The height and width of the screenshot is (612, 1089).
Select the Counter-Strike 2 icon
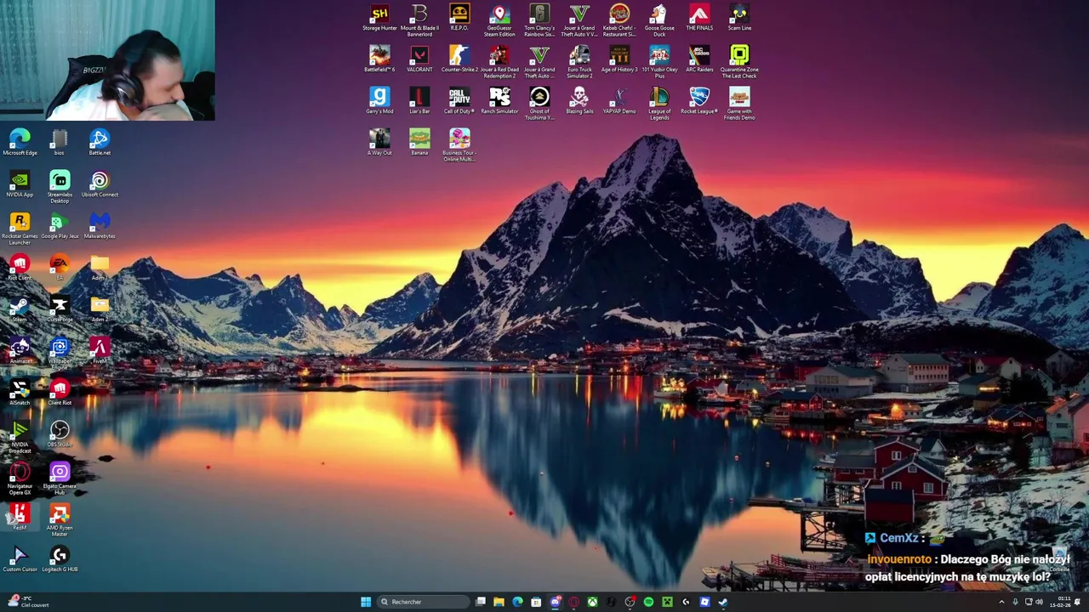459,60
